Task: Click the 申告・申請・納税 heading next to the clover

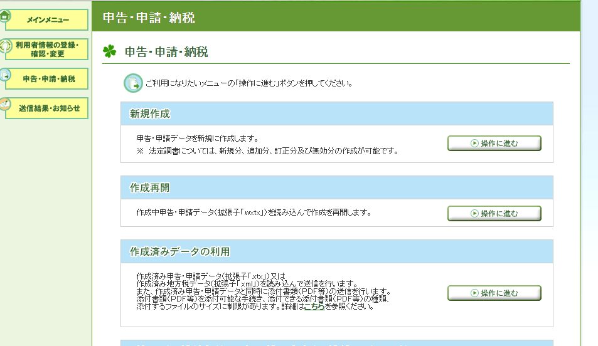Action: click(166, 53)
